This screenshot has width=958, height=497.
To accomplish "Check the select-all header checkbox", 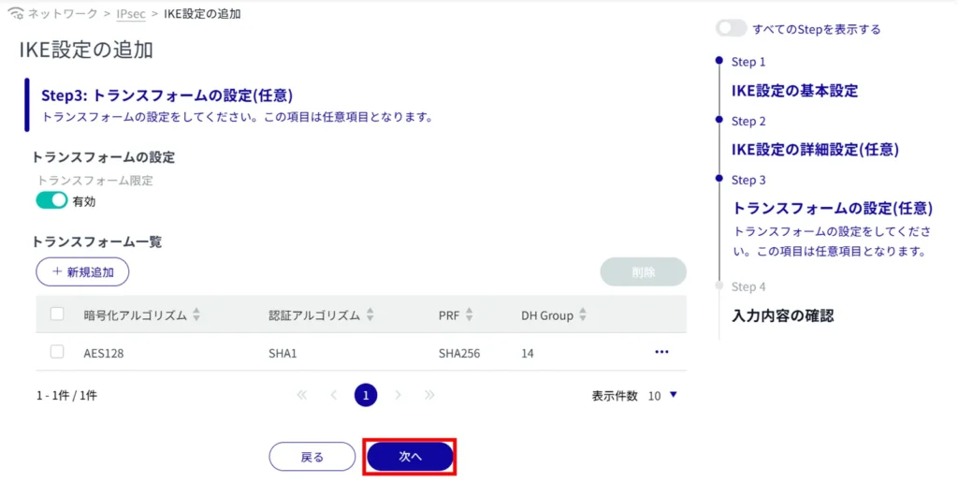I will pos(57,314).
